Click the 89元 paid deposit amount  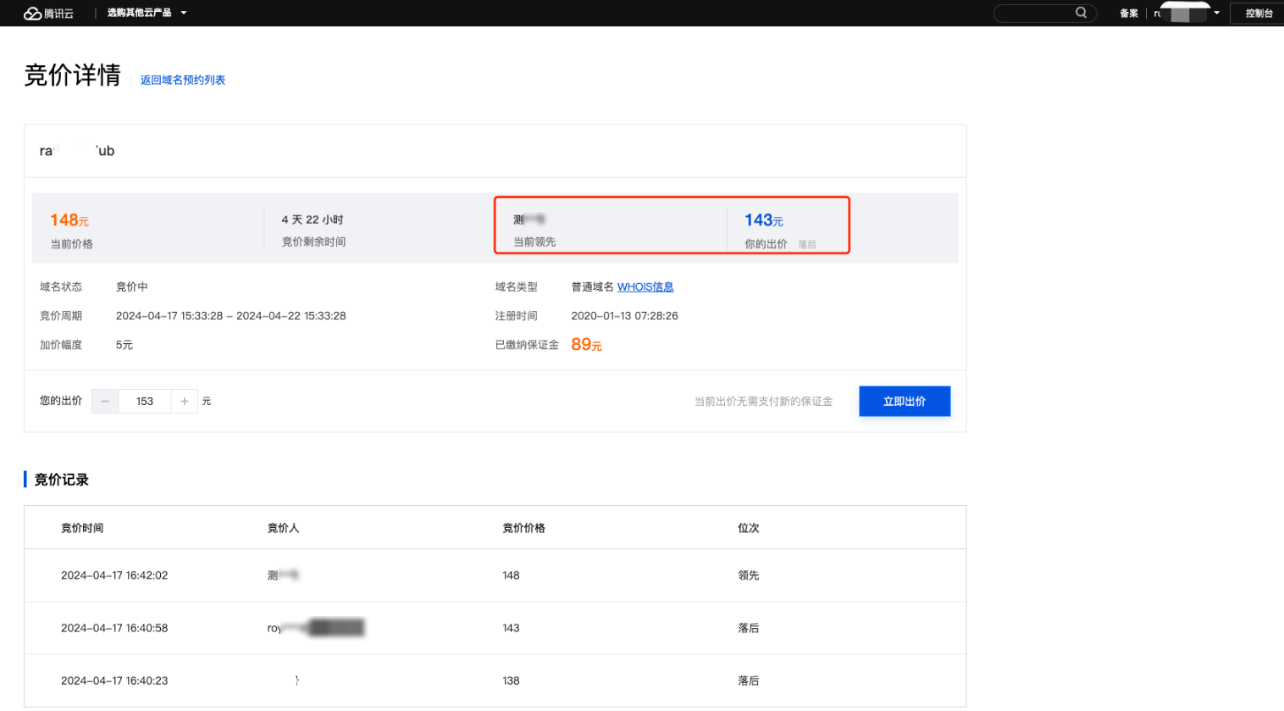586,345
